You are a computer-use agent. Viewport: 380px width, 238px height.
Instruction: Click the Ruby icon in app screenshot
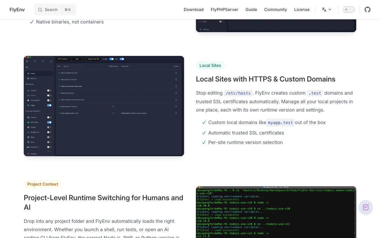pos(28,137)
